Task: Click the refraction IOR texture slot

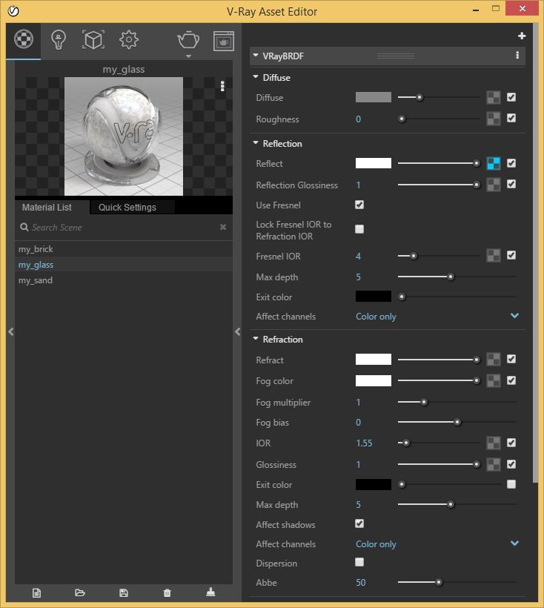Action: 494,443
